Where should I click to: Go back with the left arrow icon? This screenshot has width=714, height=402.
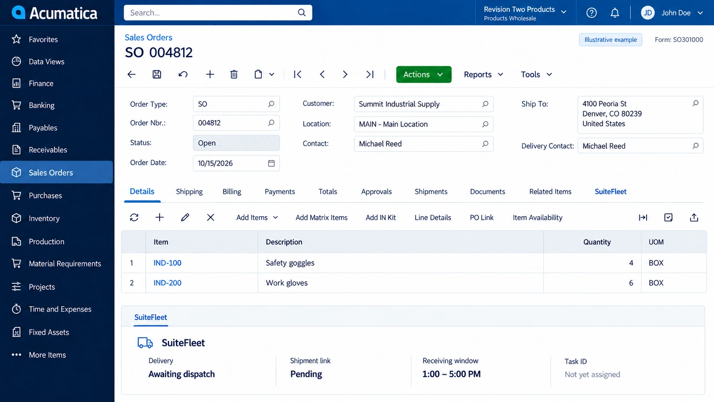tap(132, 74)
